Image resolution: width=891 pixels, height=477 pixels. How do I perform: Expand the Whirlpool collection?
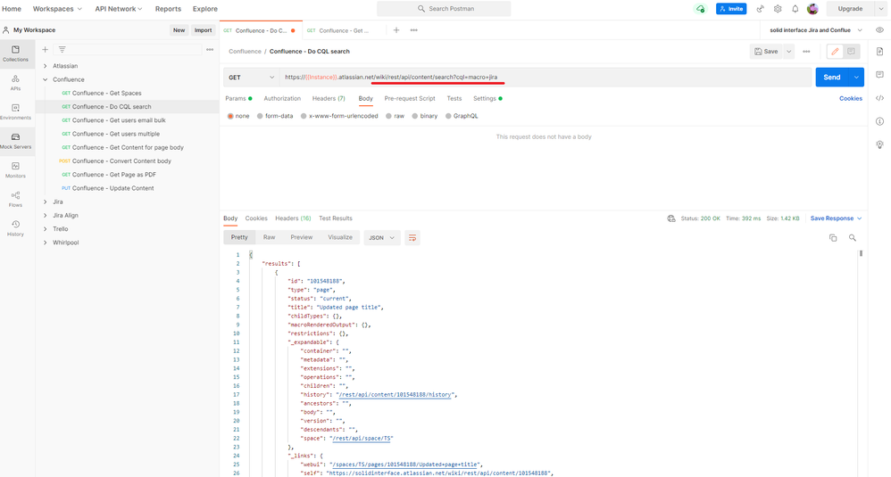(x=46, y=243)
